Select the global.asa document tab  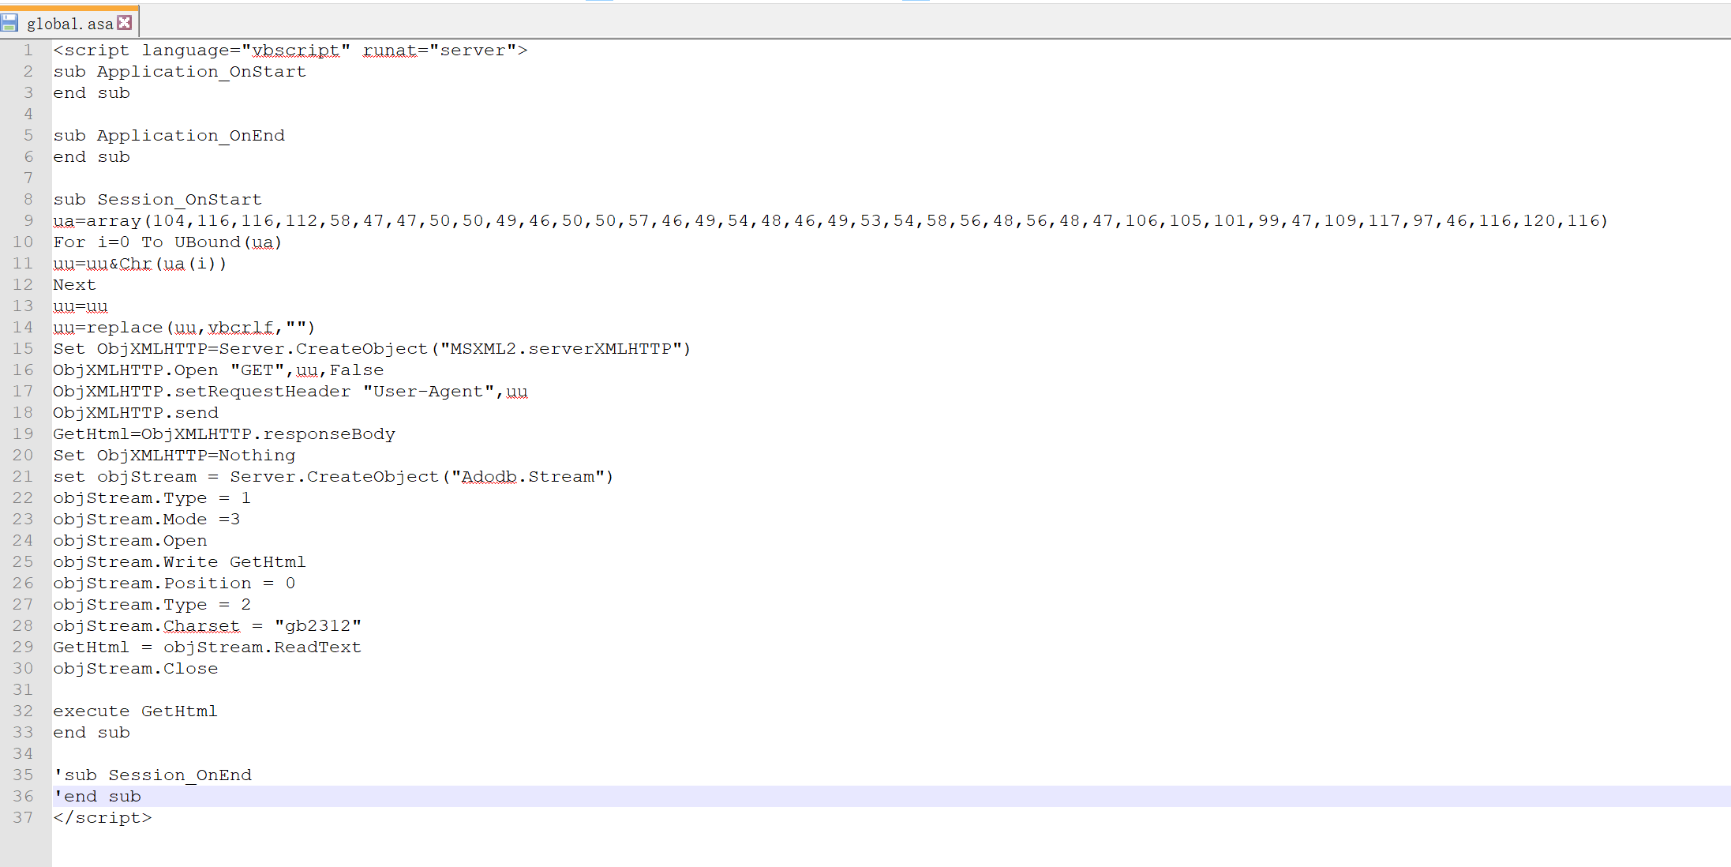[69, 24]
